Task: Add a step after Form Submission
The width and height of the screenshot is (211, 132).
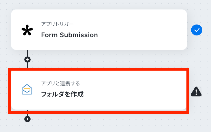Action: [x=27, y=60]
